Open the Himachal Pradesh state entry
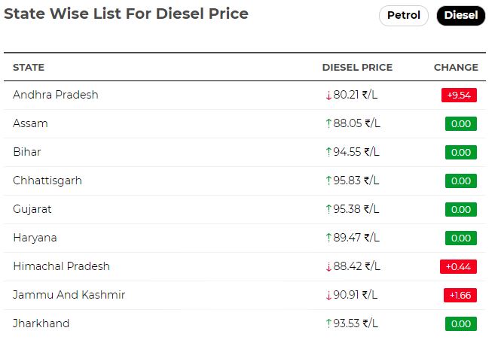 (245, 266)
